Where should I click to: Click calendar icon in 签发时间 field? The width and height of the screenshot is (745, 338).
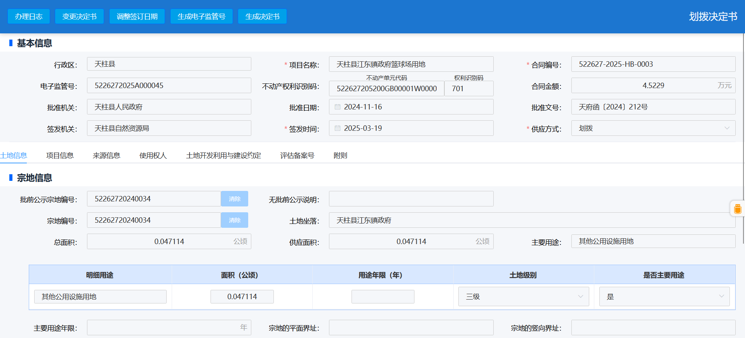point(338,128)
